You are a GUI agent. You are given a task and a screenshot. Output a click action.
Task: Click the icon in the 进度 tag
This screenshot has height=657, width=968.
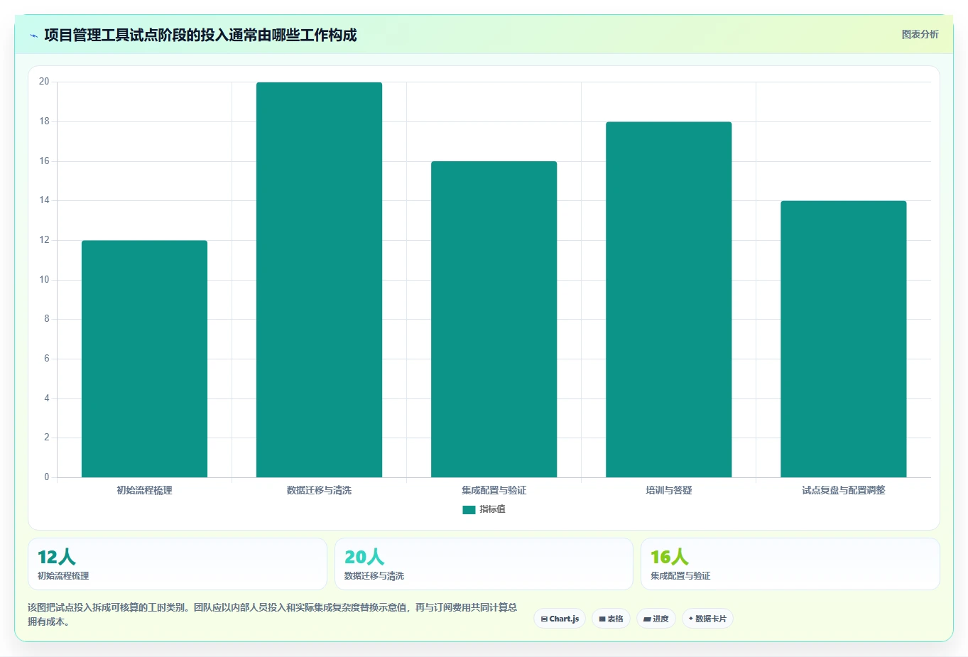click(647, 619)
